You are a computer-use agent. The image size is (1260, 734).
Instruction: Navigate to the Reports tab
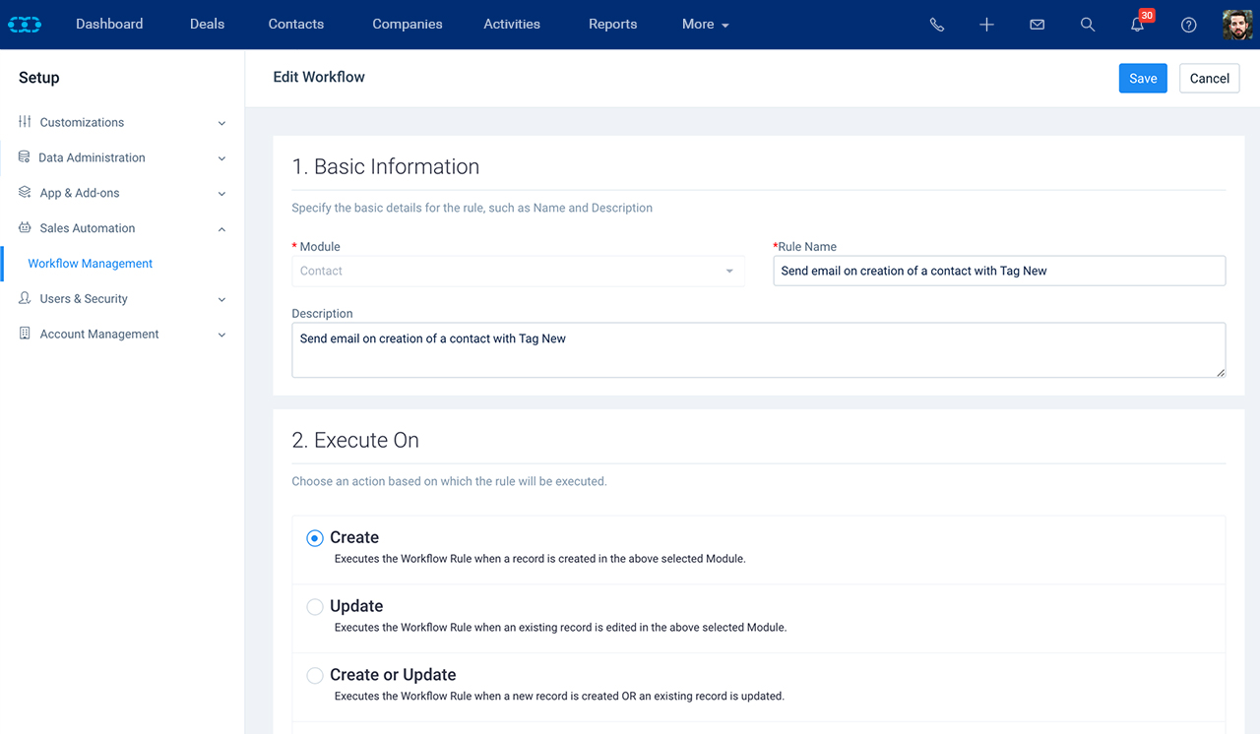coord(613,25)
